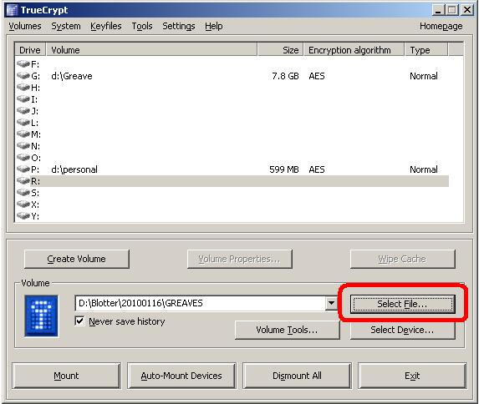This screenshot has width=479, height=404.
Task: Click the Select File... button
Action: coord(403,304)
